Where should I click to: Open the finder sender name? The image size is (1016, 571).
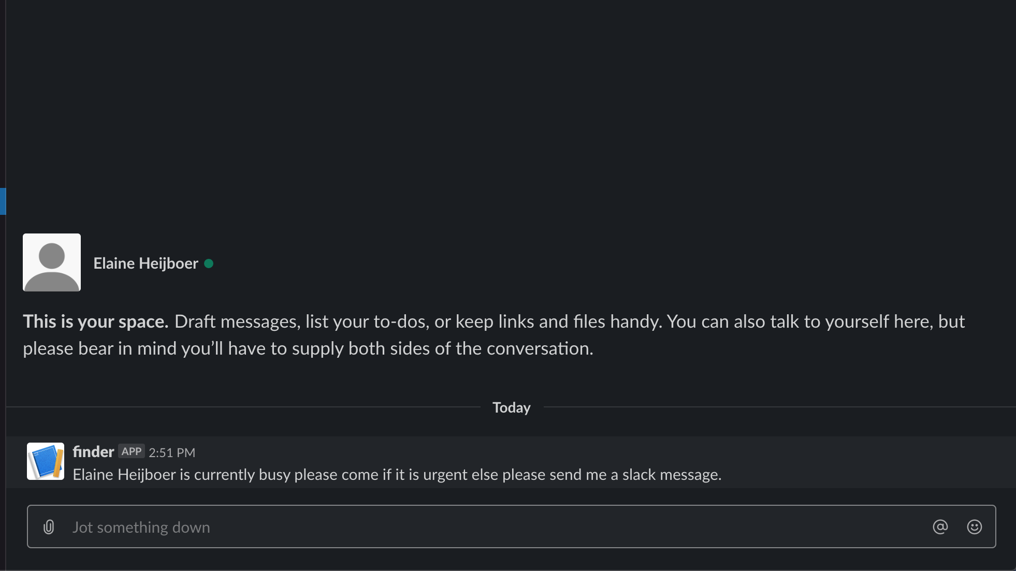[93, 451]
